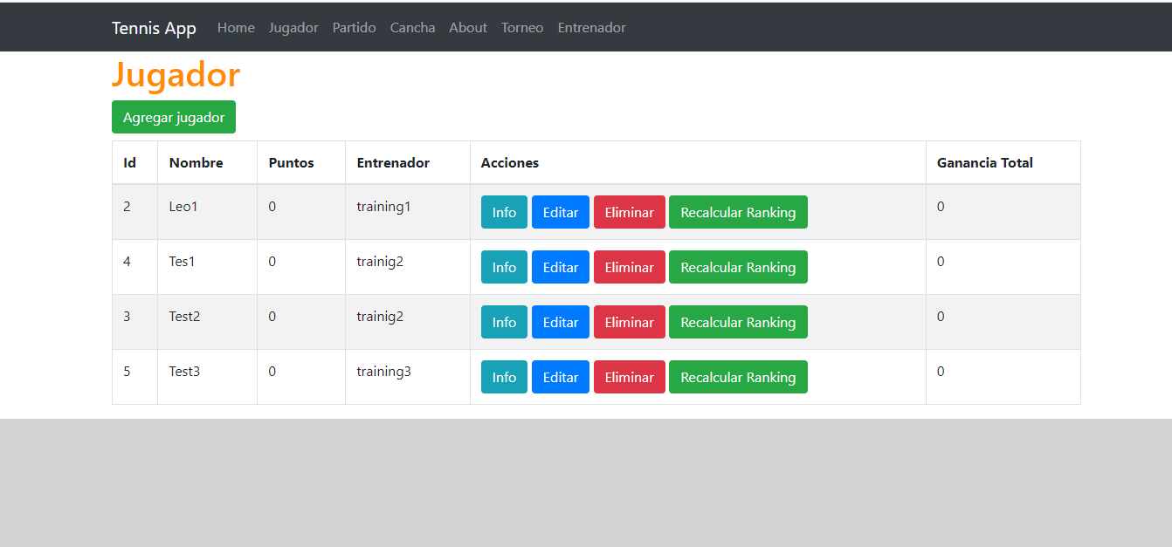
Task: Recalcular Ranking for Leo1
Action: click(x=738, y=212)
